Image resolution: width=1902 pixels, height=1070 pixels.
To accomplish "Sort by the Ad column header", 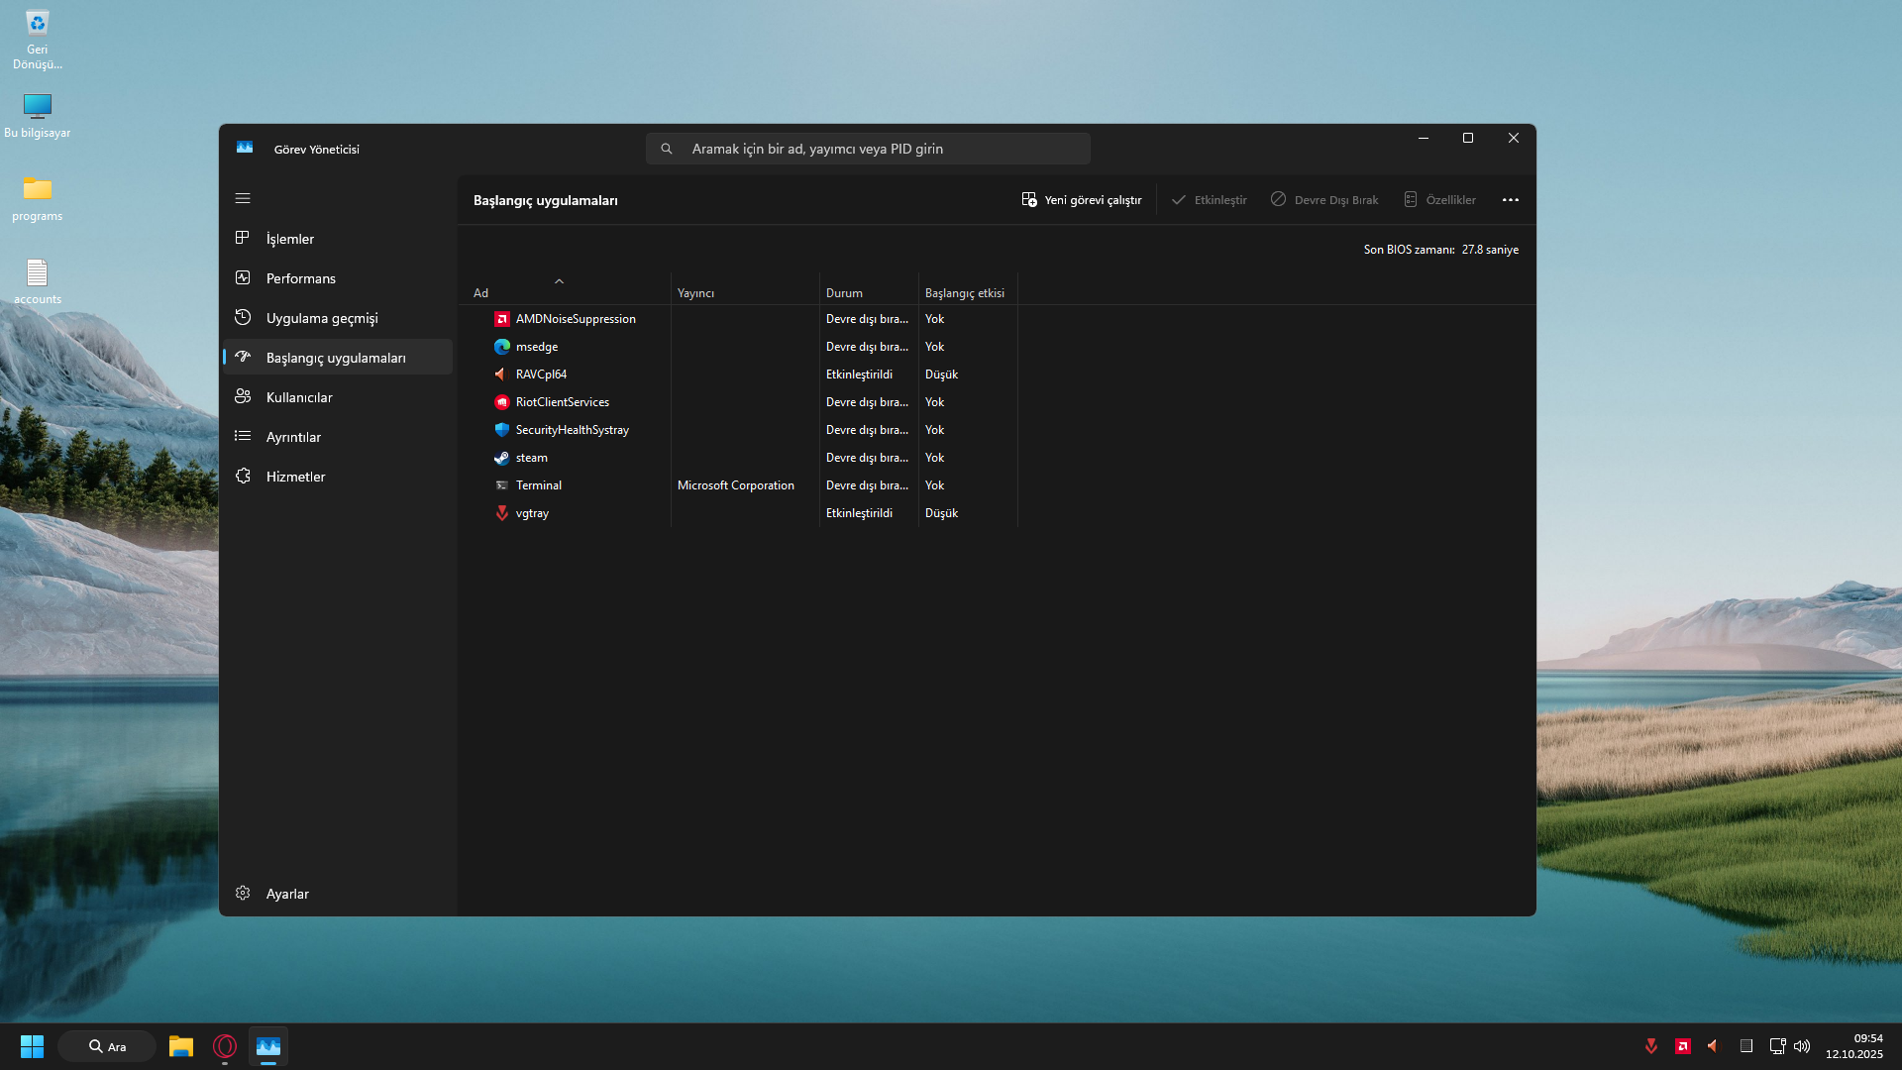I will (x=481, y=293).
